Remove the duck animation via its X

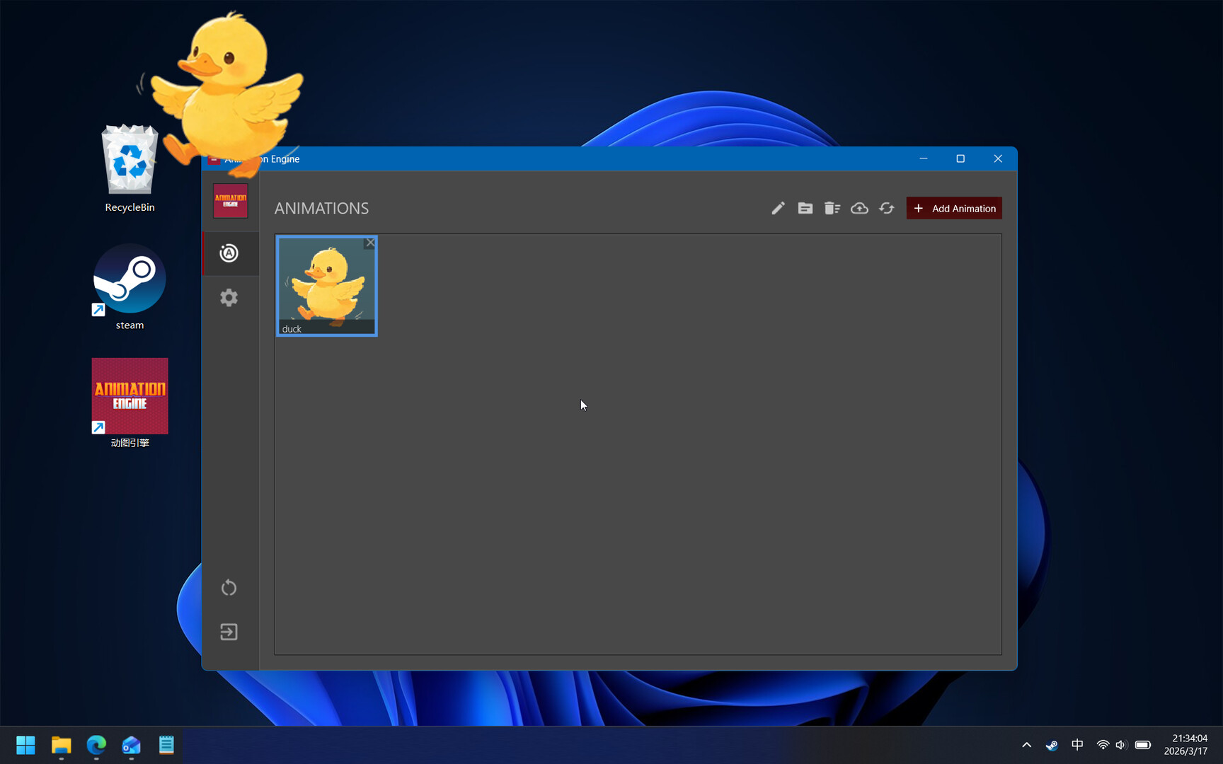[x=370, y=243]
